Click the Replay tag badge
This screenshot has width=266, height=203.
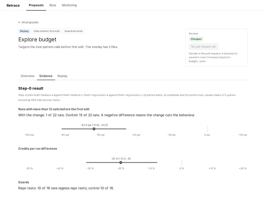pos(24,31)
